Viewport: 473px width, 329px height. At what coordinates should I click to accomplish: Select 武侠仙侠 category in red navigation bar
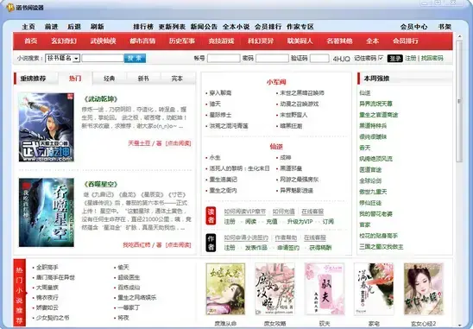coord(104,41)
